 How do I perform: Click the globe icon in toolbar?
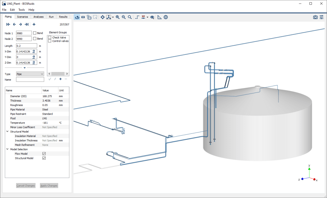click(166, 17)
